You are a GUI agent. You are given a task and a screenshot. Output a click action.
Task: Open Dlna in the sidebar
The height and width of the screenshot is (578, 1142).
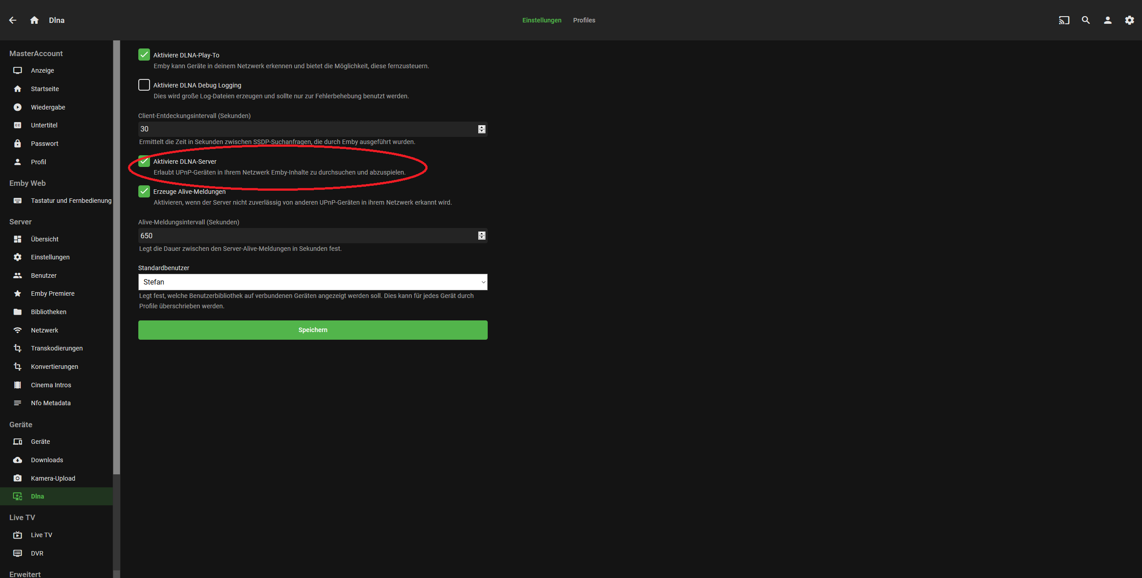57,496
